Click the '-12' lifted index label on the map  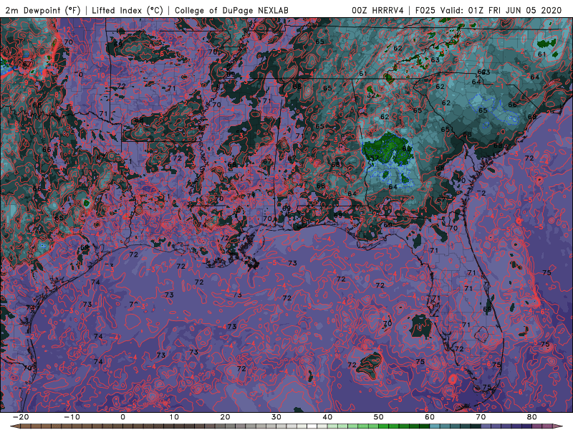66,29
